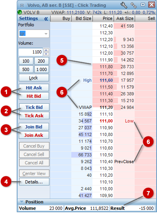Screen dimensions: 157x213
Task: Collapse the Position section triangle
Action: tap(22, 202)
